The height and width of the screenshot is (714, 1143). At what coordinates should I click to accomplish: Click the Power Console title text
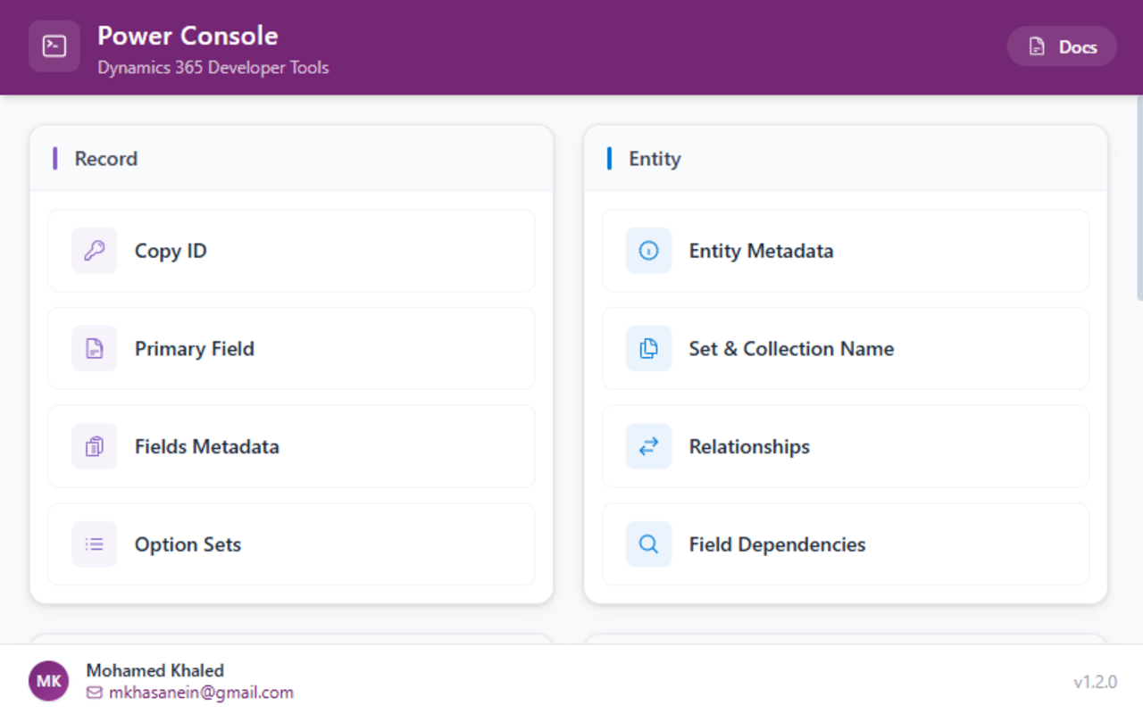(188, 36)
